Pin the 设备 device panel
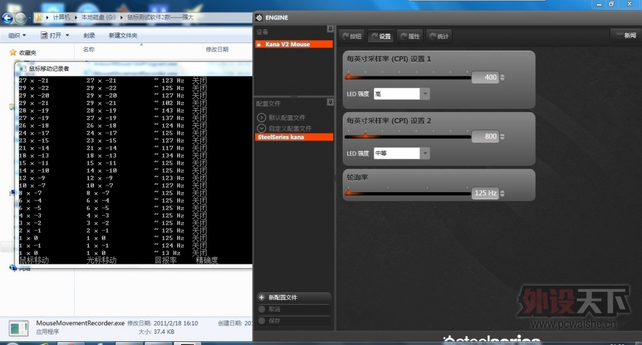 330,29
